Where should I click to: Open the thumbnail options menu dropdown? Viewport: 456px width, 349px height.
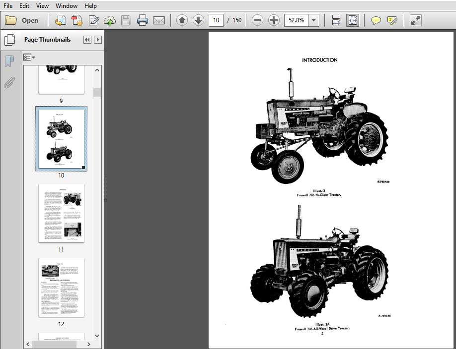click(x=29, y=58)
